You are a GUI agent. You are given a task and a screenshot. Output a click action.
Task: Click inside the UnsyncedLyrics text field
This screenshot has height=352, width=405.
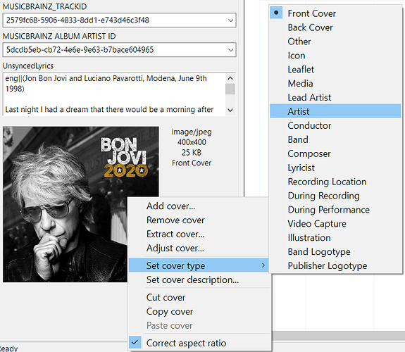[x=114, y=94]
